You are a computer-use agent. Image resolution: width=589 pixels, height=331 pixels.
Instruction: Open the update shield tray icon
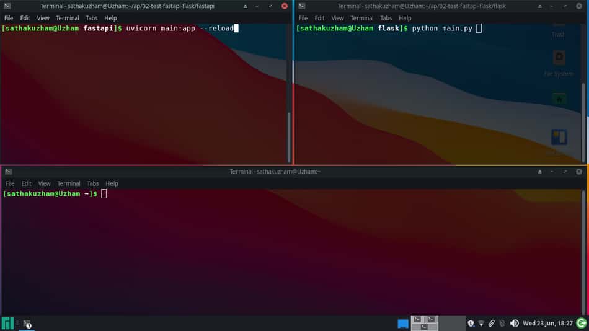[471, 324]
